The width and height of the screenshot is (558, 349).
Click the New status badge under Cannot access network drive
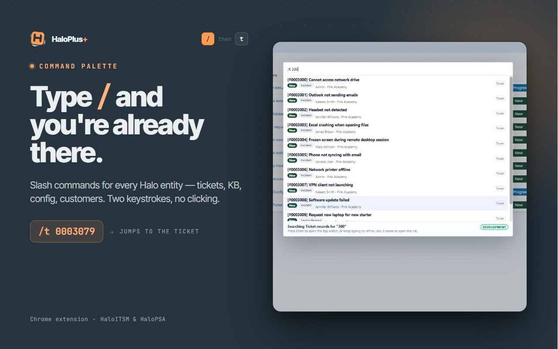(292, 86)
